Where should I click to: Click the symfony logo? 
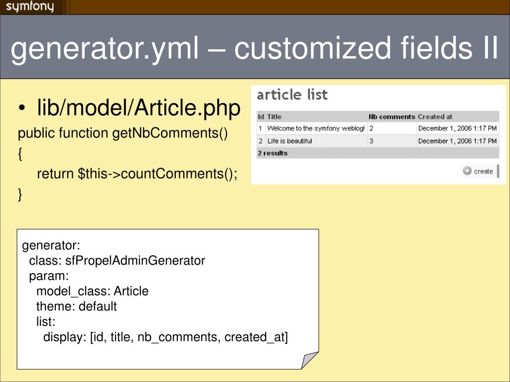(x=29, y=6)
